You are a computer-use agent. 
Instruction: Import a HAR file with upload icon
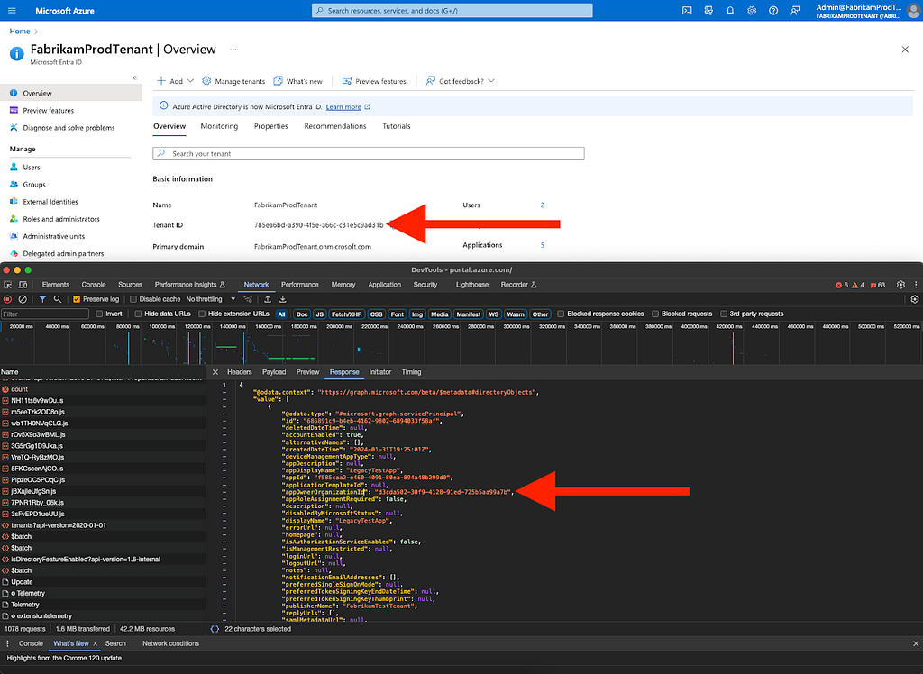tap(267, 300)
